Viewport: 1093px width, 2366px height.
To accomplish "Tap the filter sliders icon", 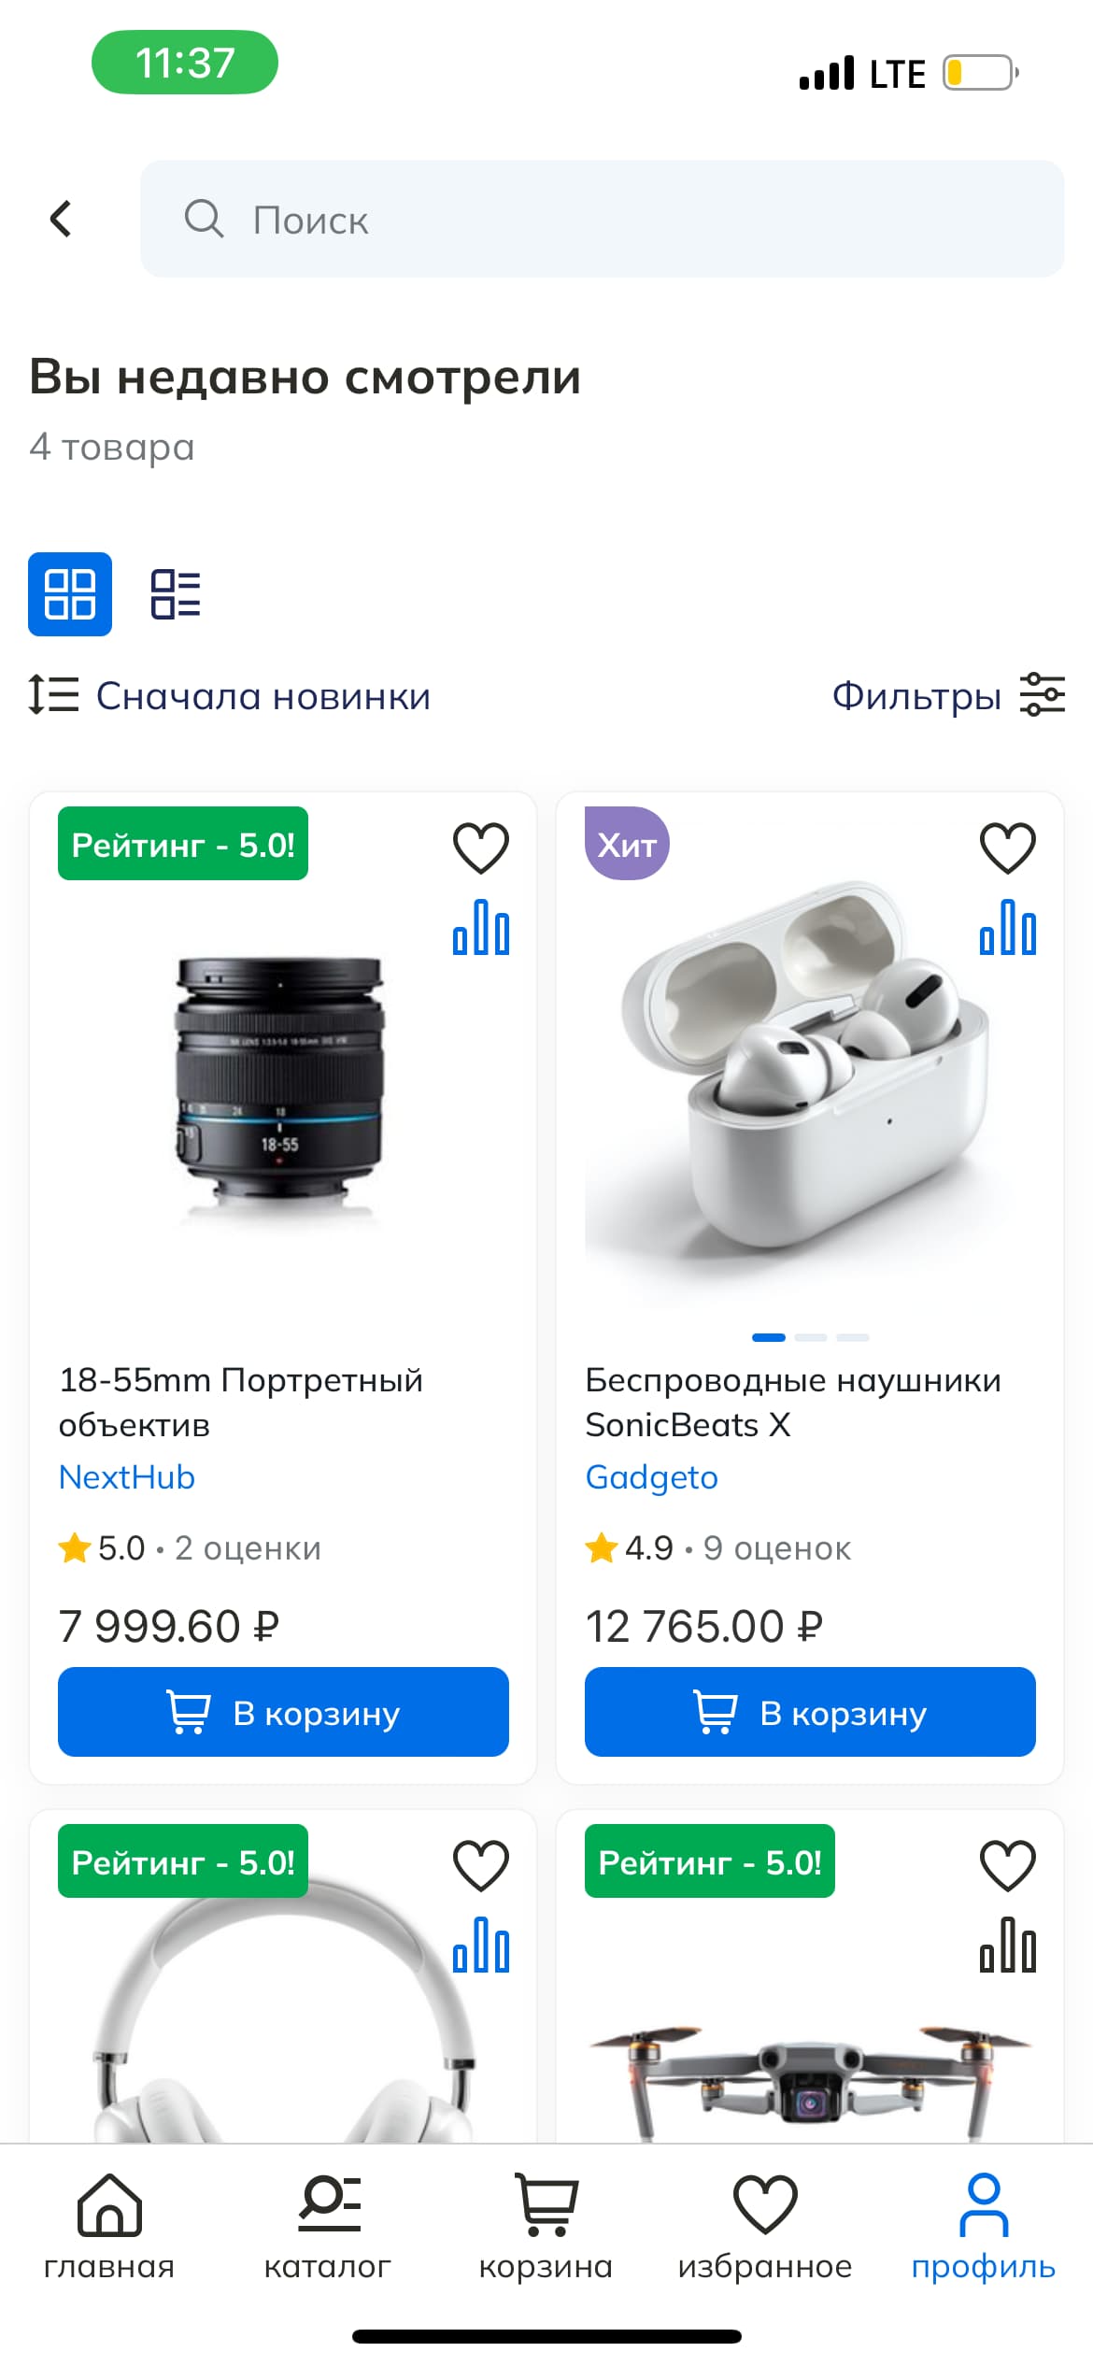I will (1043, 695).
